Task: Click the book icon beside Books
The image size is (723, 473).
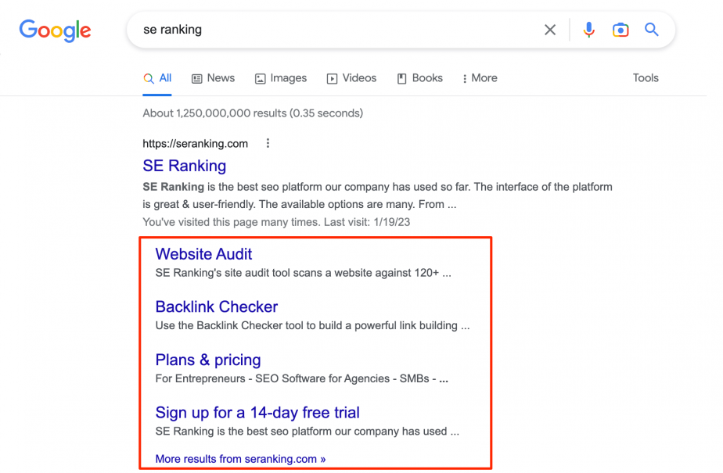Action: (401, 78)
